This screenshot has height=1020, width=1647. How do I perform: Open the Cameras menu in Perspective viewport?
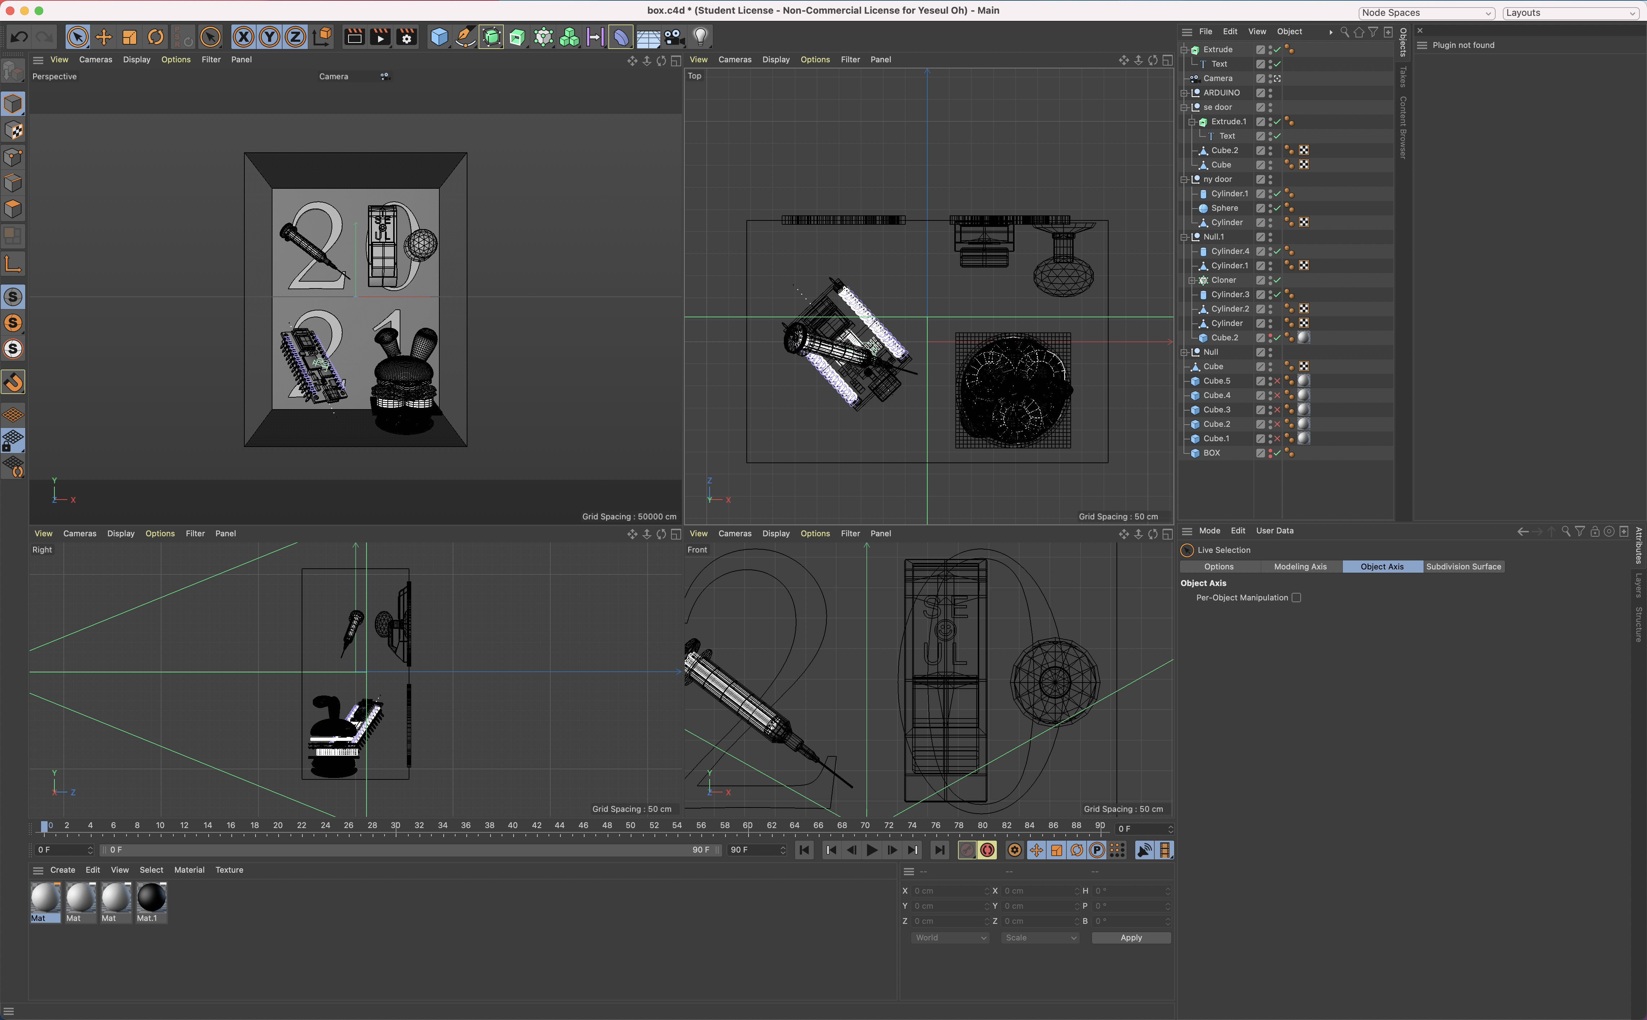coord(96,59)
